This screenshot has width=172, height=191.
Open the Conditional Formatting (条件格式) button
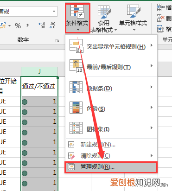point(77,18)
